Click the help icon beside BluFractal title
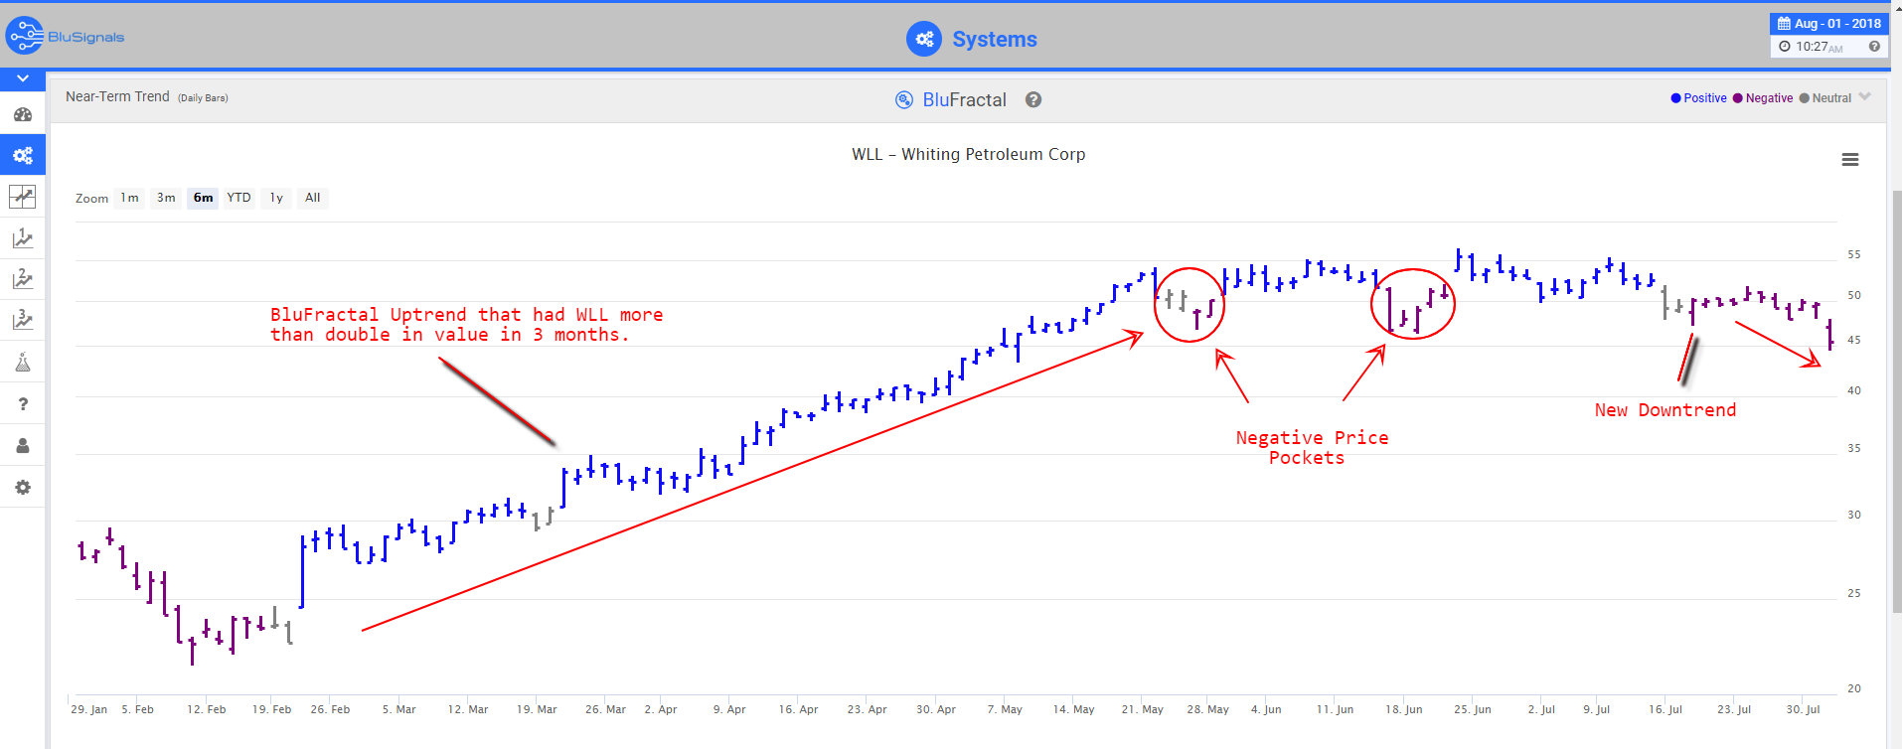1903x749 pixels. (1033, 99)
